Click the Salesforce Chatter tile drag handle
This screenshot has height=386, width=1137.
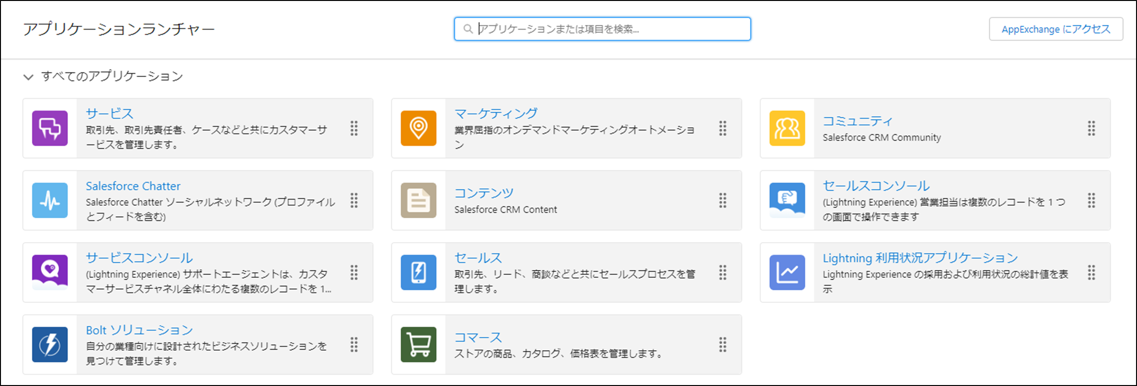click(354, 200)
